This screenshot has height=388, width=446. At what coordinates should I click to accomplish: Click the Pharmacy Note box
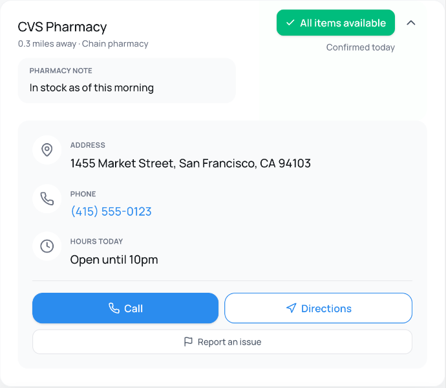click(127, 80)
